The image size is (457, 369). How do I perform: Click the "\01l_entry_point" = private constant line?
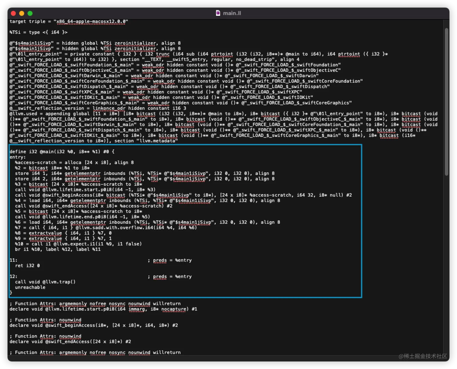coord(199,54)
